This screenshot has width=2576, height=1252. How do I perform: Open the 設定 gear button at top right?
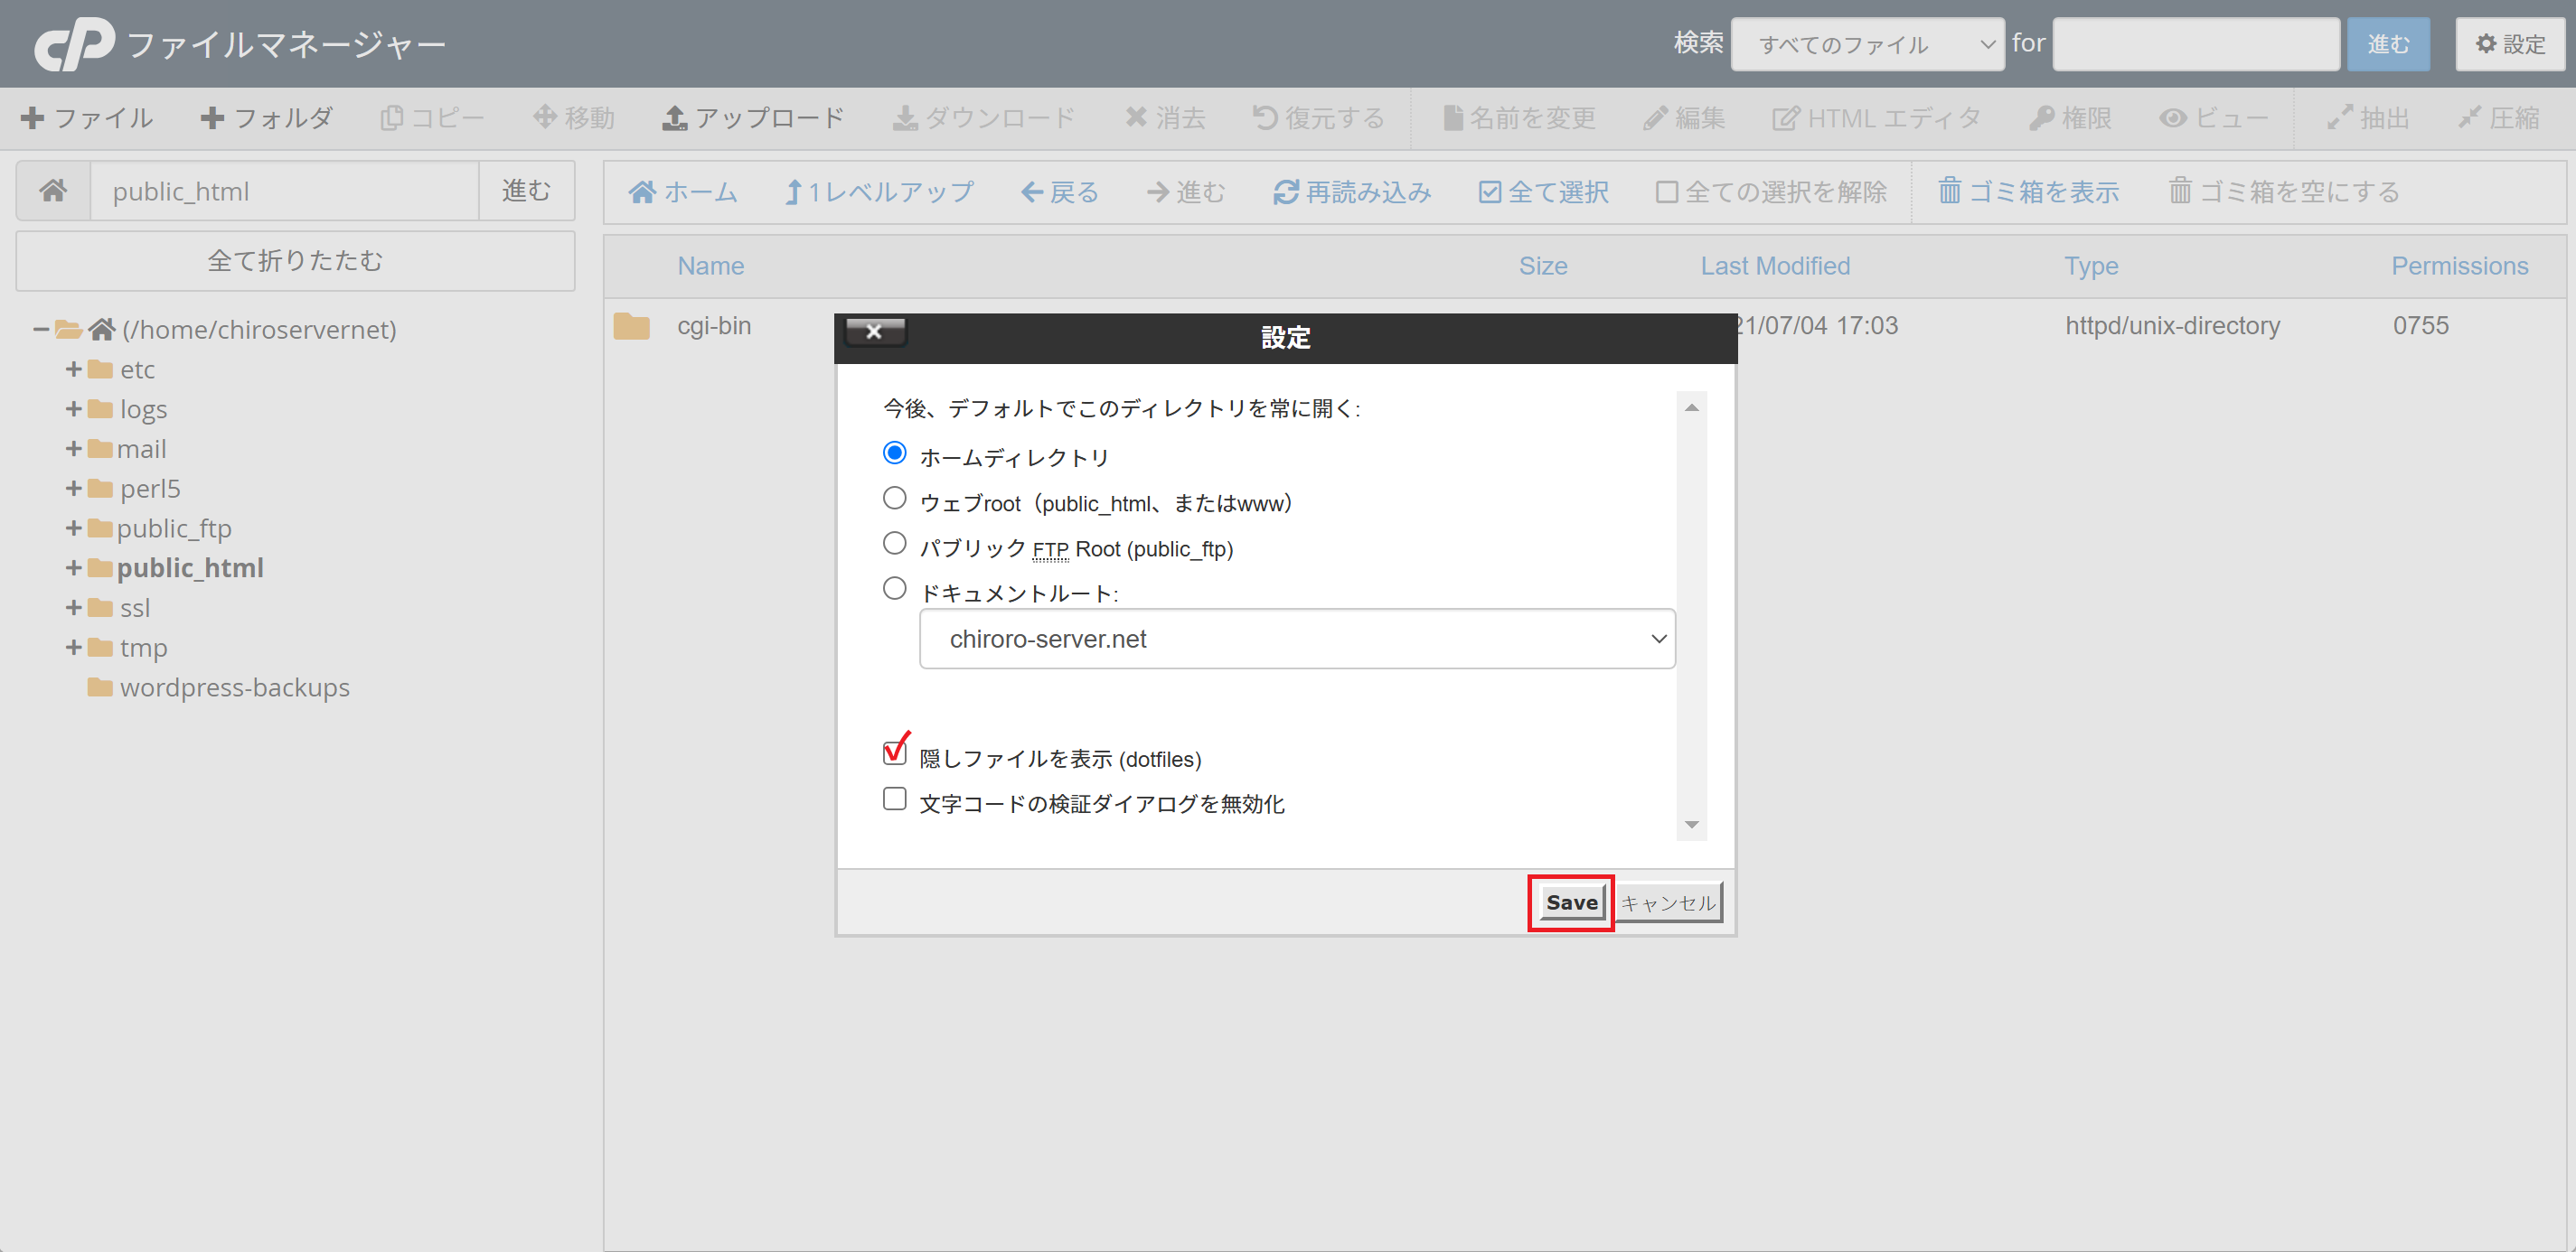(2510, 44)
